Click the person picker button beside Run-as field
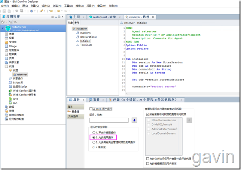 pos(134,120)
